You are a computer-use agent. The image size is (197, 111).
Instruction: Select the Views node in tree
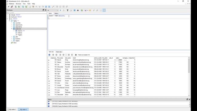pyautogui.click(x=15, y=43)
